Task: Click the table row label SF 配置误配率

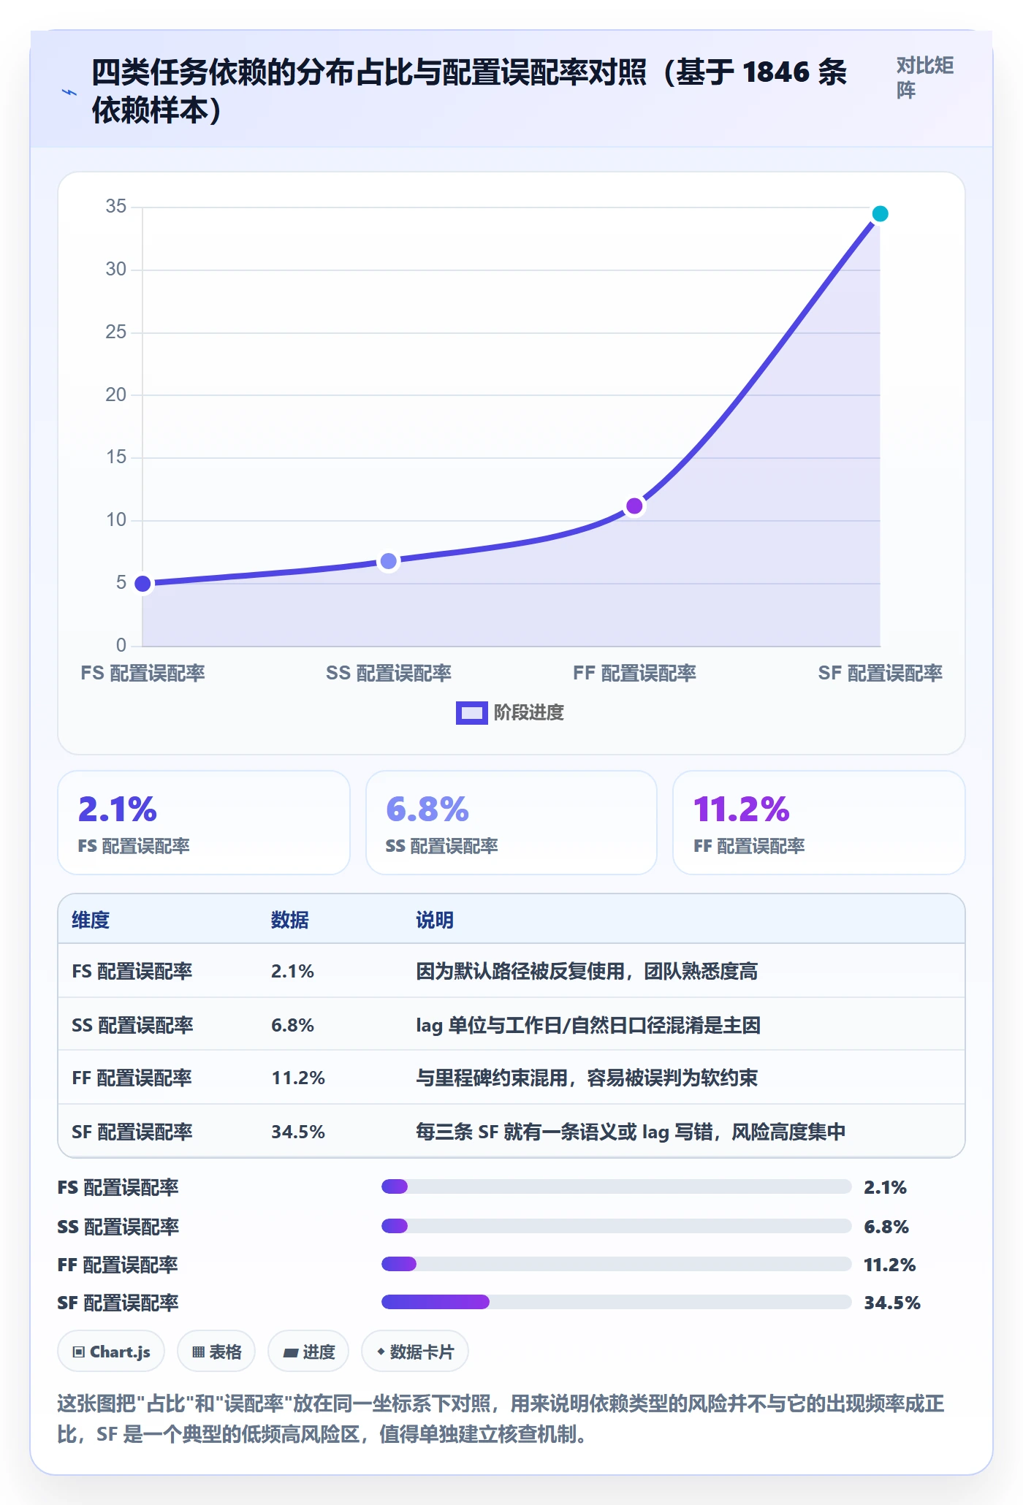Action: pyautogui.click(x=132, y=1132)
